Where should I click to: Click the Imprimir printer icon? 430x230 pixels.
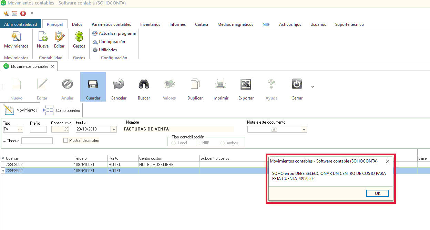click(x=220, y=84)
